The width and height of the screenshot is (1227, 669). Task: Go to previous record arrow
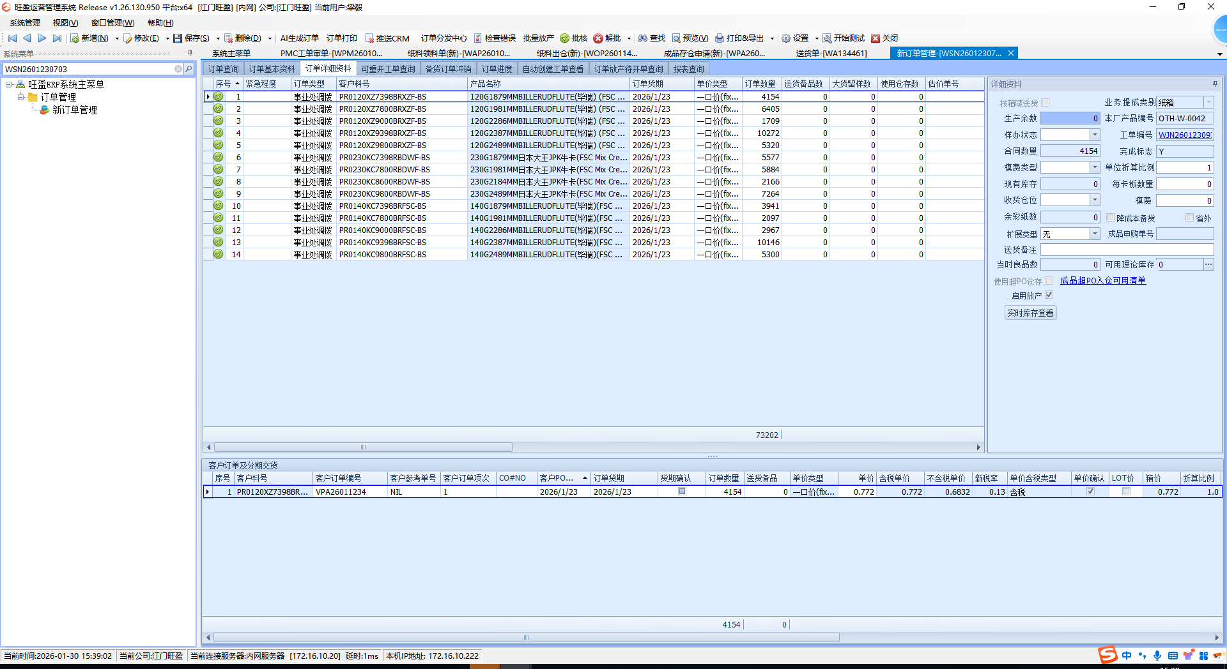point(27,38)
